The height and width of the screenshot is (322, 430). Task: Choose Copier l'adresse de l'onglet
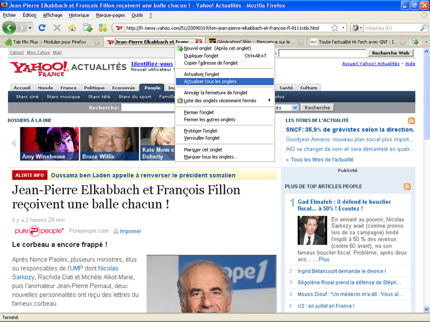pos(225,63)
